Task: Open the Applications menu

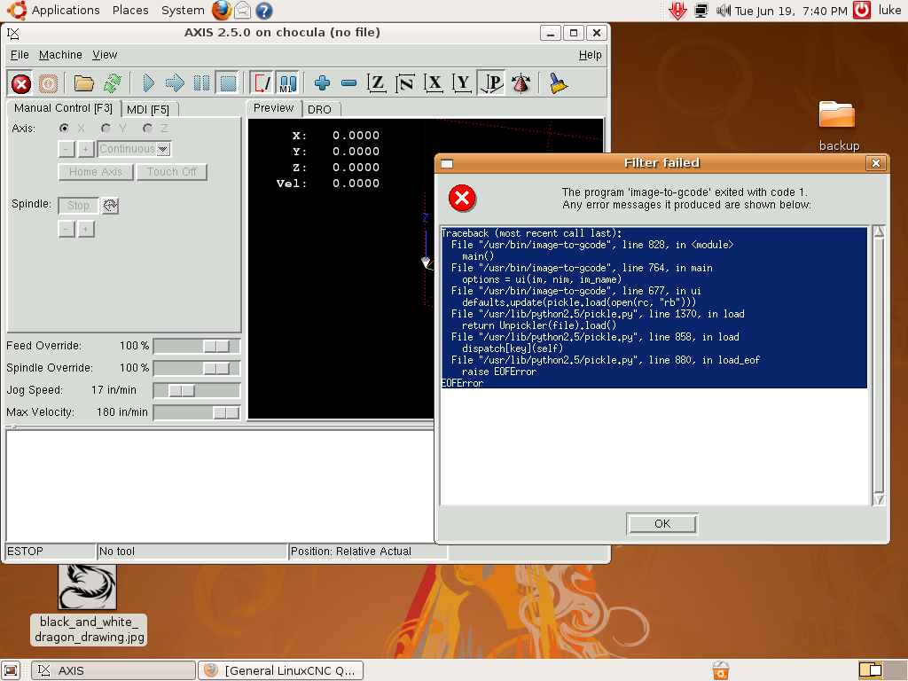Action: click(x=66, y=11)
